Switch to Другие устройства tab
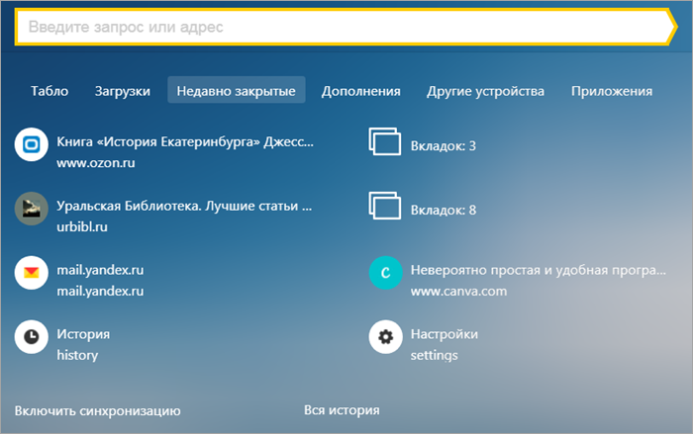The width and height of the screenshot is (693, 434). [x=486, y=91]
